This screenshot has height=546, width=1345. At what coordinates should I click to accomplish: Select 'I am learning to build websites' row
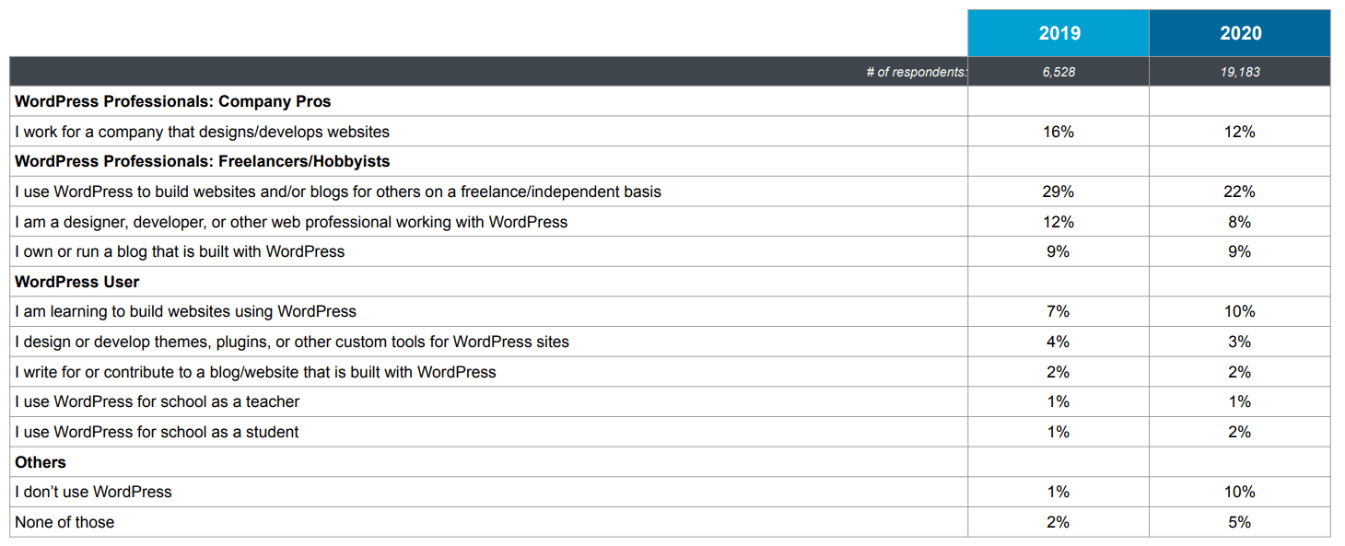tap(186, 311)
